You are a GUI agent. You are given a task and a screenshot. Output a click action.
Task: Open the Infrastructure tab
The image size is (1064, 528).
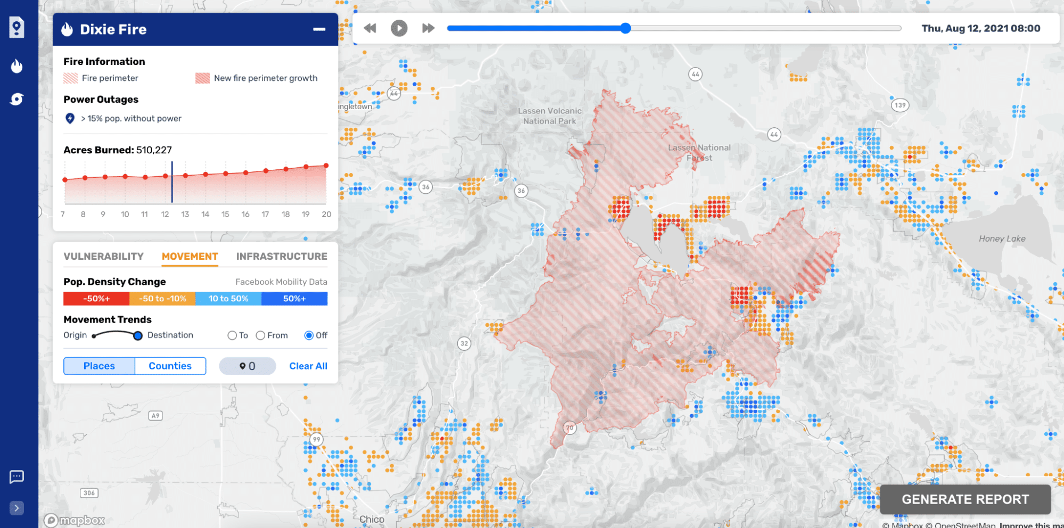(282, 256)
